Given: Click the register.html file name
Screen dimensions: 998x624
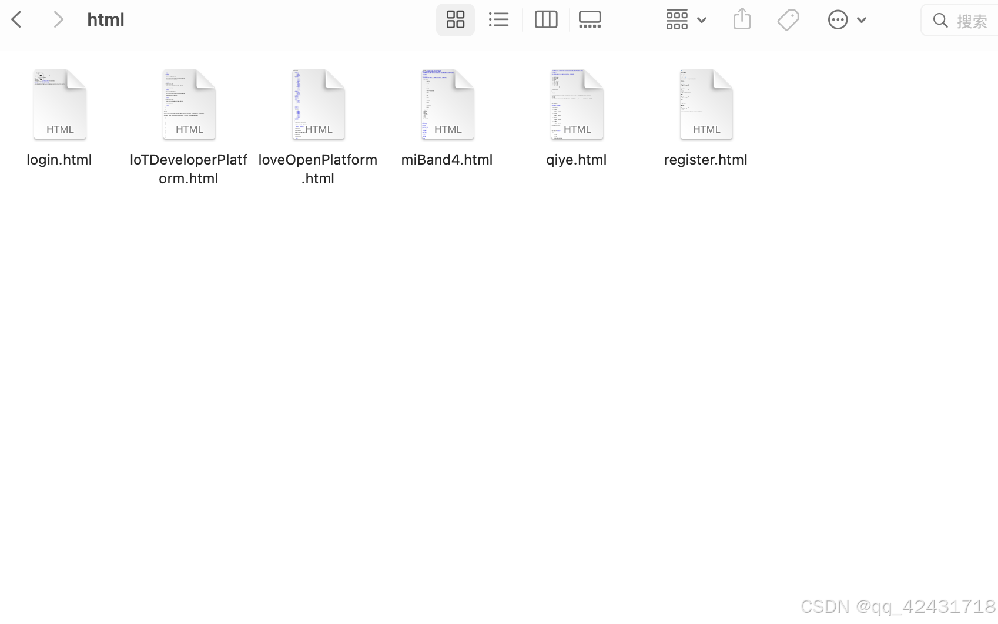Looking at the screenshot, I should pos(706,160).
